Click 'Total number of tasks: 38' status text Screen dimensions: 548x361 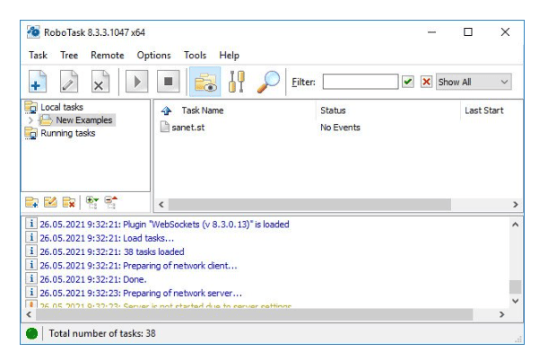point(102,333)
